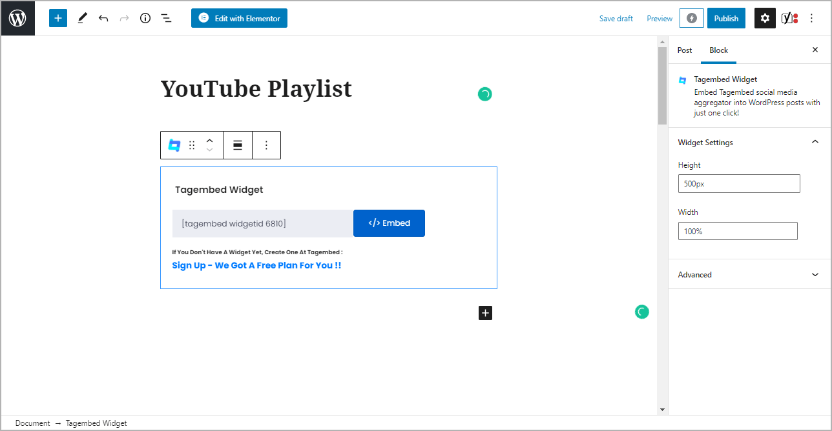The height and width of the screenshot is (431, 832).
Task: Collapse the Widget Settings panel
Action: click(749, 143)
